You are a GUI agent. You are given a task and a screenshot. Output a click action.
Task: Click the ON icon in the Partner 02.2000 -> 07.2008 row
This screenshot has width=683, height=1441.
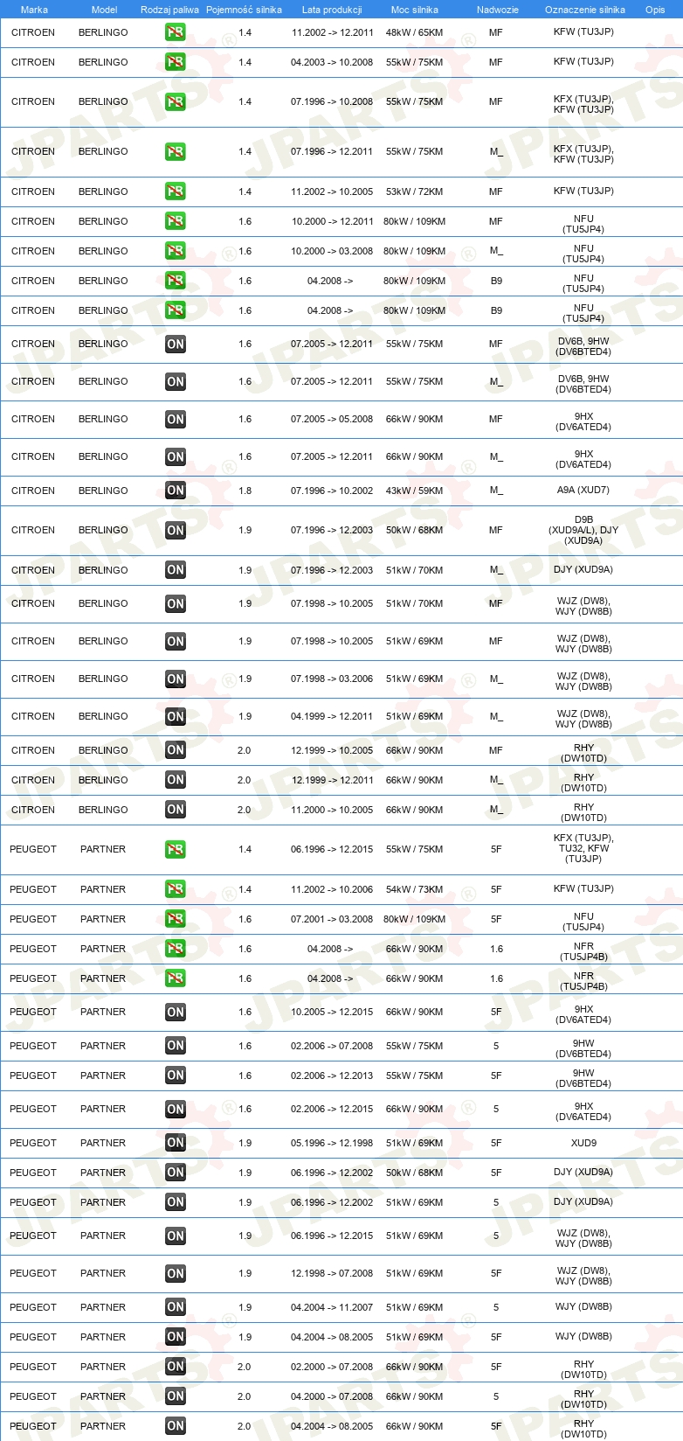click(176, 1367)
